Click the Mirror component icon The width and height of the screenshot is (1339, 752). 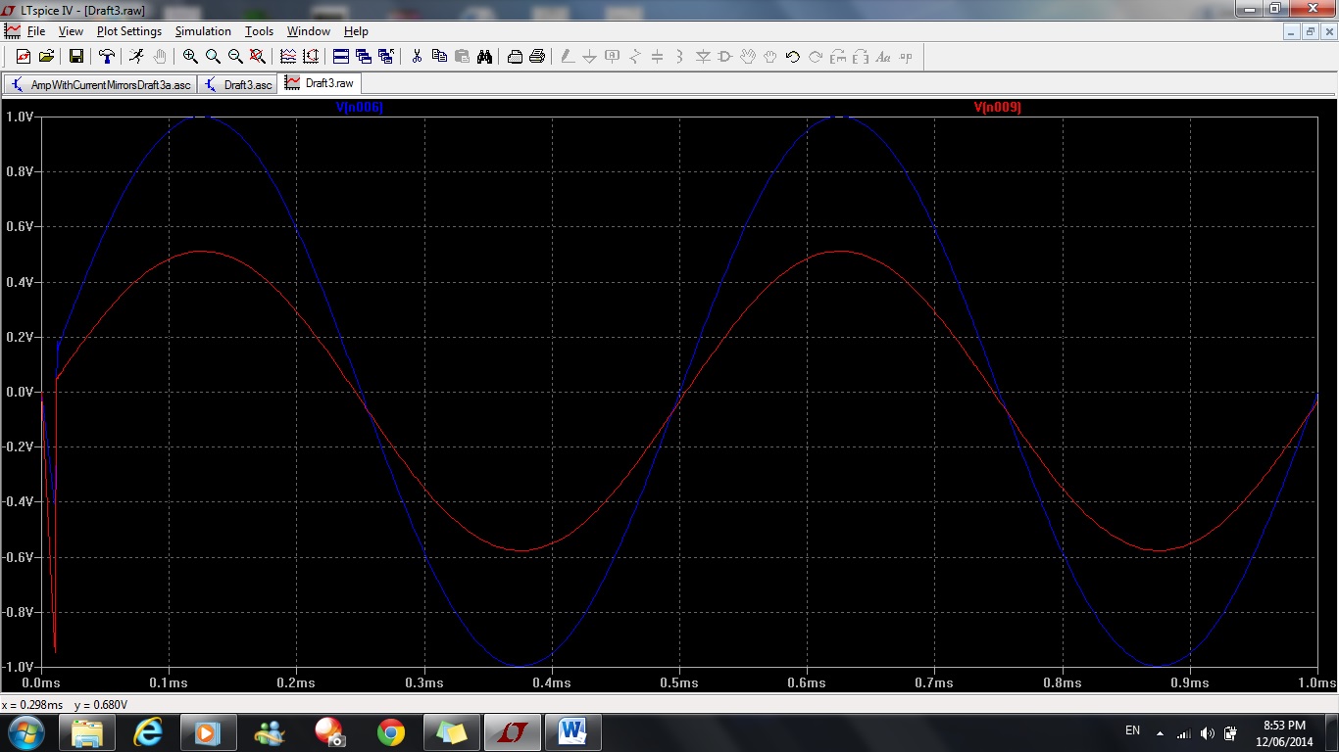861,57
